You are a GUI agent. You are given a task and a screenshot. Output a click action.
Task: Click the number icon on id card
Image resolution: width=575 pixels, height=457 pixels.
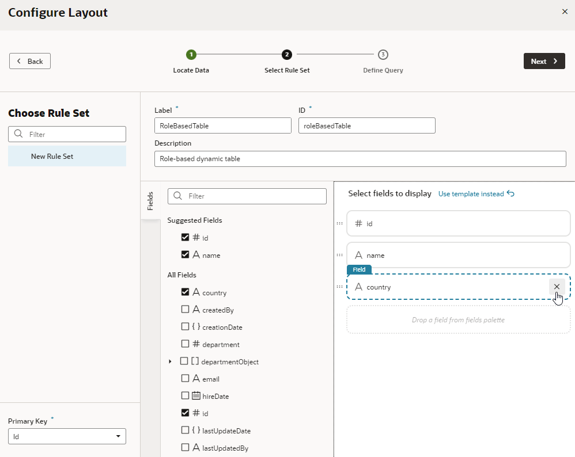click(358, 223)
